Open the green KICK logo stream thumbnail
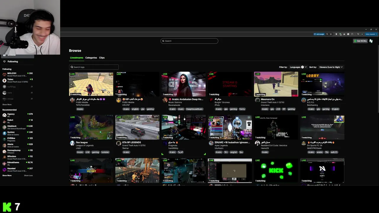 pyautogui.click(x=276, y=170)
